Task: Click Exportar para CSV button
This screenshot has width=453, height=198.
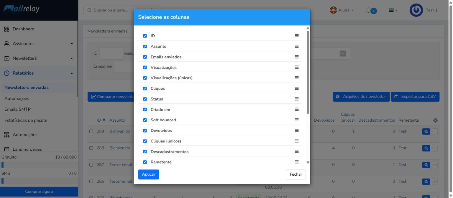Action: [x=415, y=97]
